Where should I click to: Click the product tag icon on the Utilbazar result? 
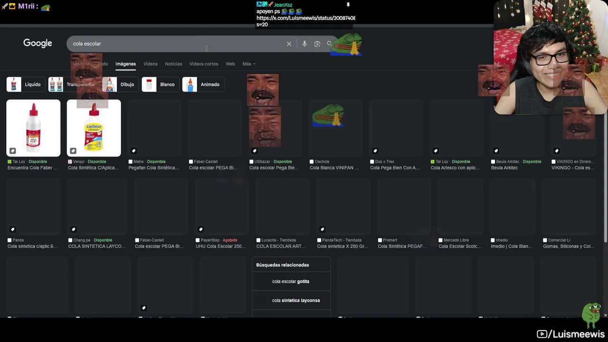[255, 151]
